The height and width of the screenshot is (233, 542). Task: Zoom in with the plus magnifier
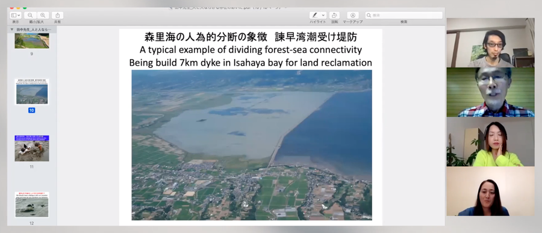43,15
